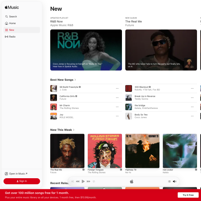Select the New sidebar item
This screenshot has width=201, height=201.
point(22,30)
